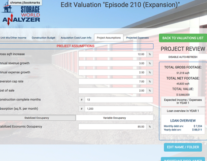Click percent symbol beside Reversion cap rate

tap(150, 81)
